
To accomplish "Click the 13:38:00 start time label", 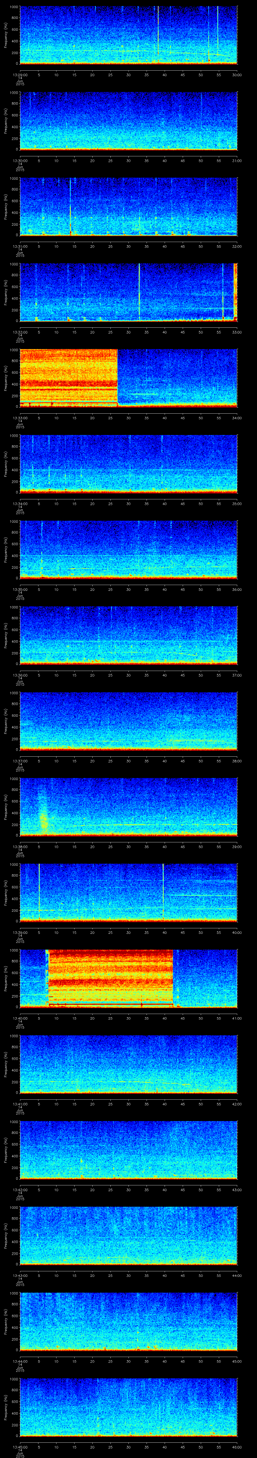I will click(x=20, y=847).
